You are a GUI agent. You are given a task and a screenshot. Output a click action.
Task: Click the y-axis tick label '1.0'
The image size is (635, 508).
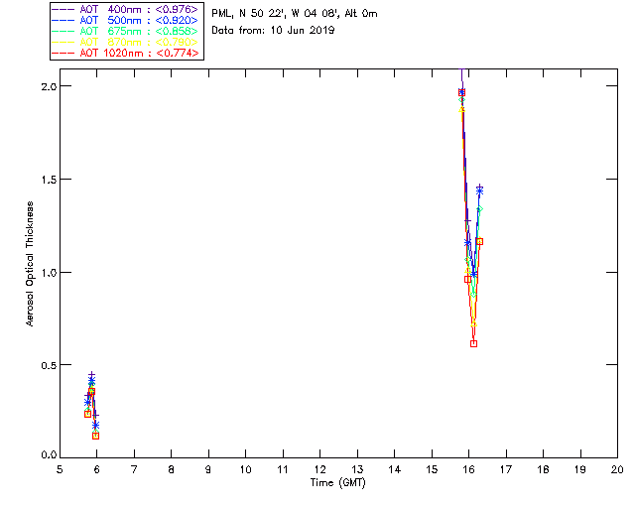(48, 273)
